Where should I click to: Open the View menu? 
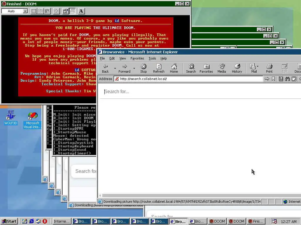(123, 58)
